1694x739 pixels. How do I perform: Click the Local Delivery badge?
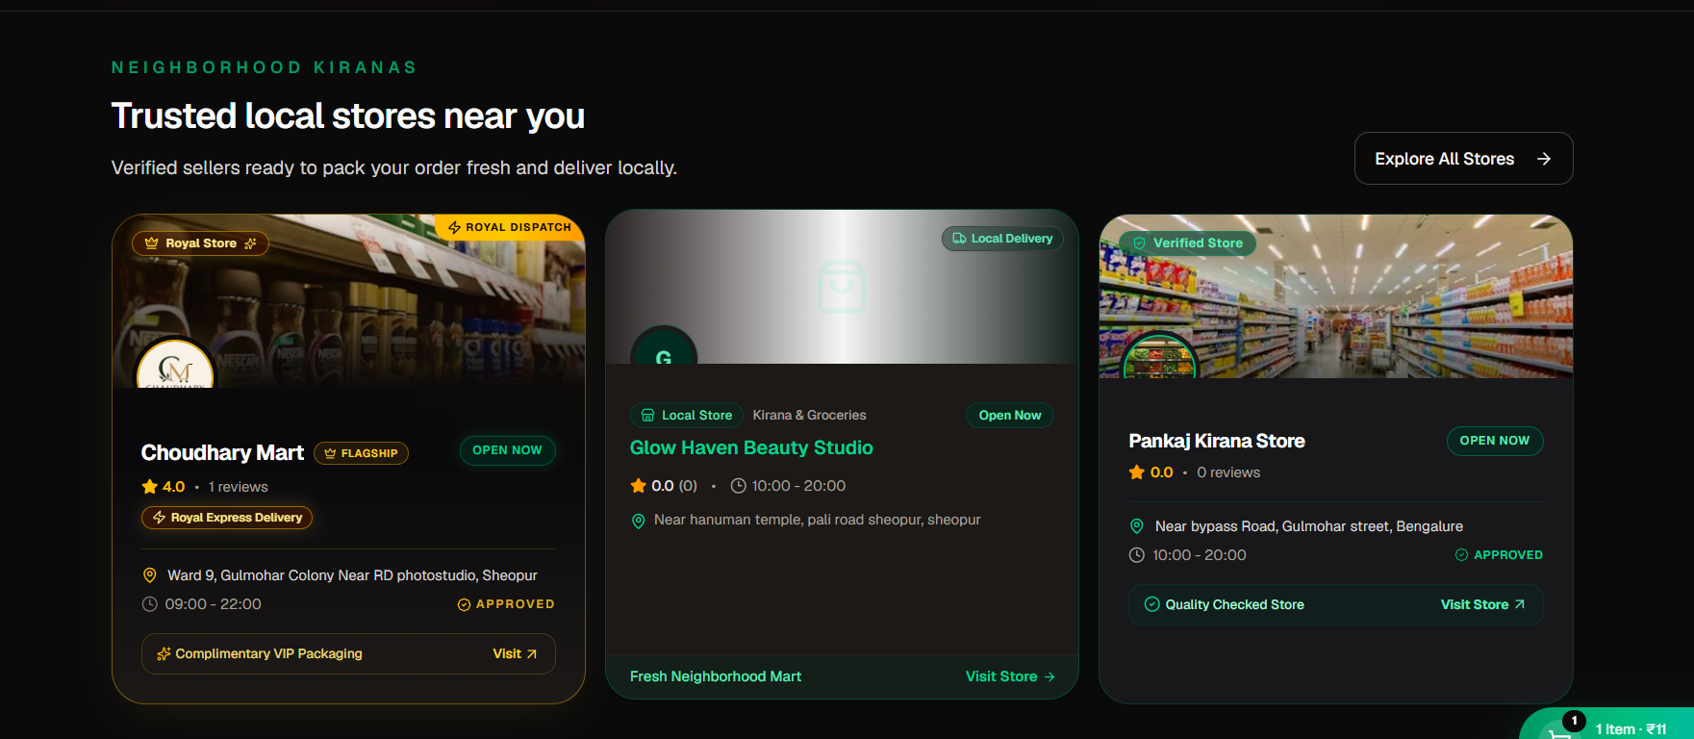[1002, 239]
